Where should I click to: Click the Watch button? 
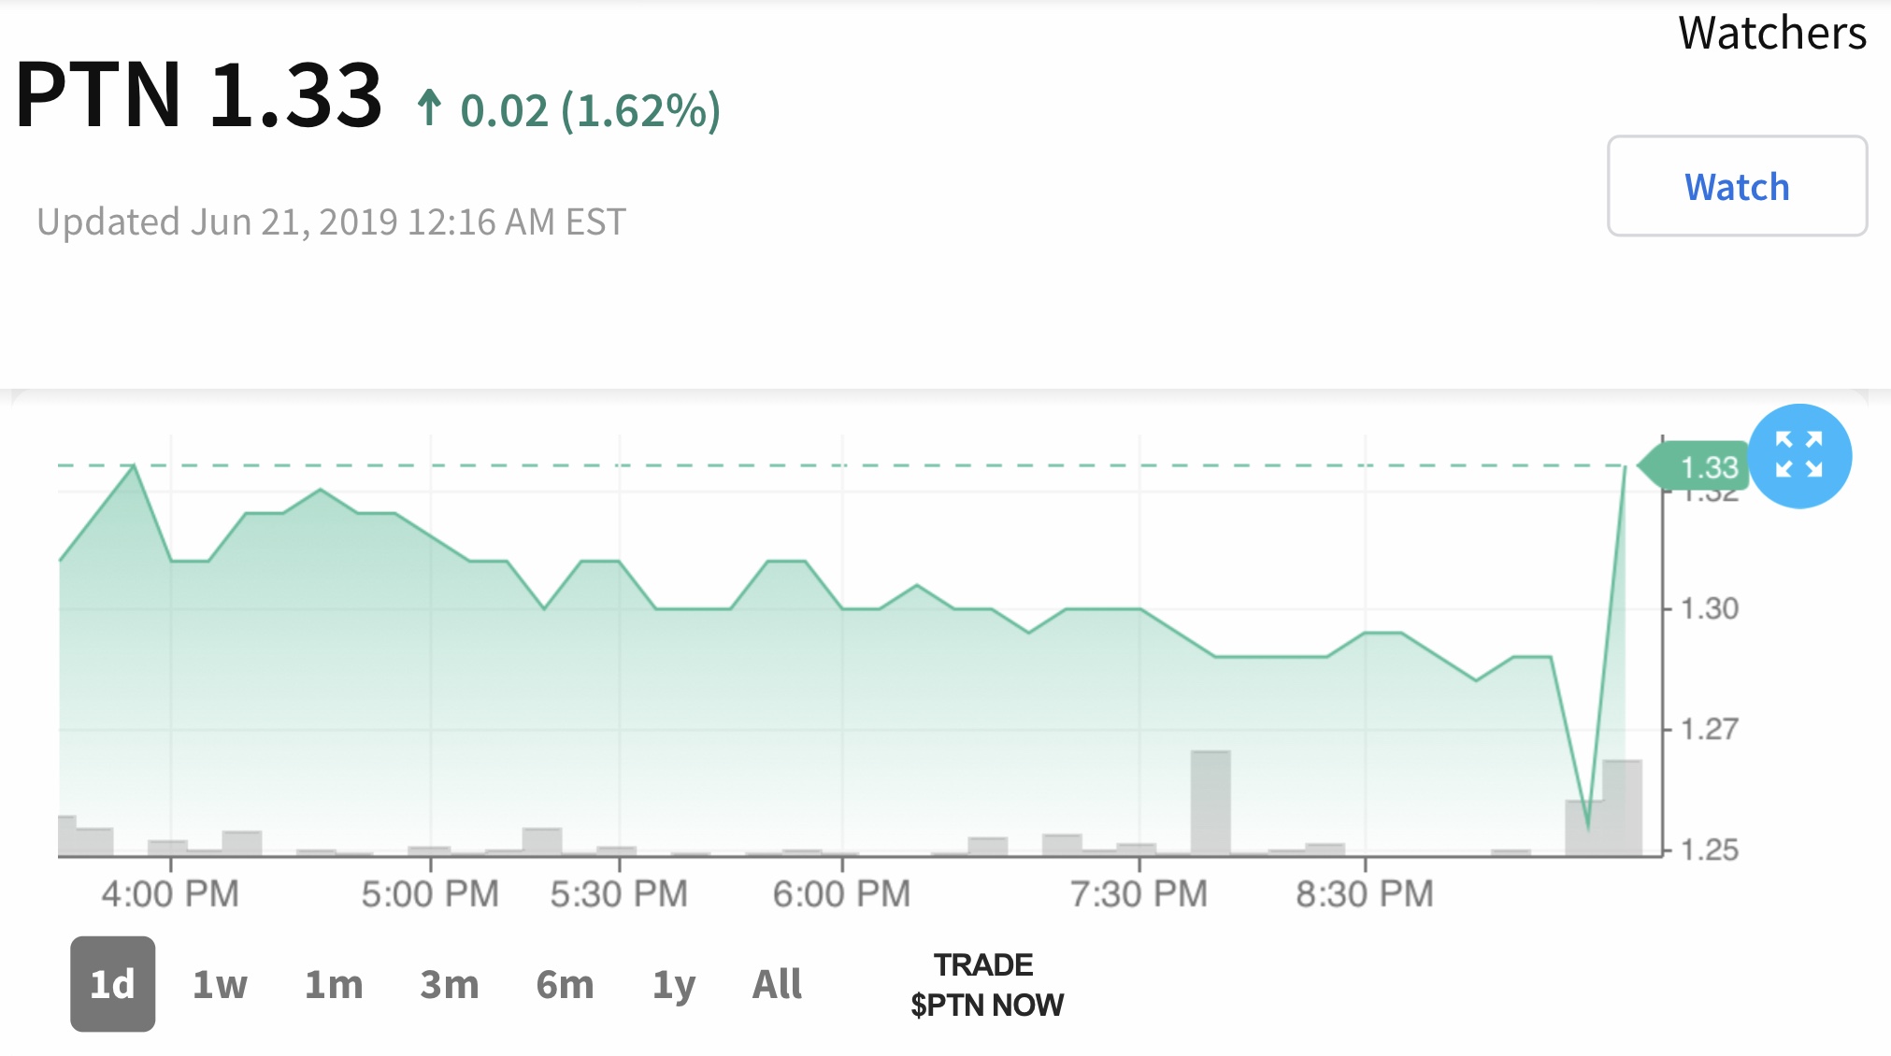coord(1737,186)
